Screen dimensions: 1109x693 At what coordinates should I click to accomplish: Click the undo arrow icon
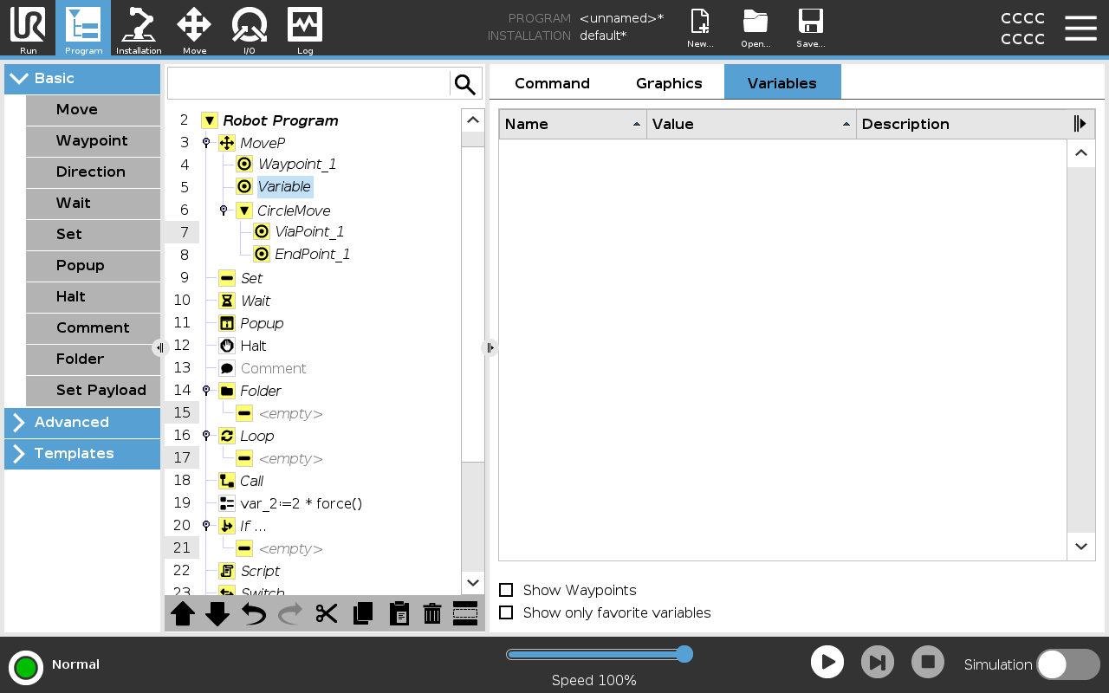[254, 614]
